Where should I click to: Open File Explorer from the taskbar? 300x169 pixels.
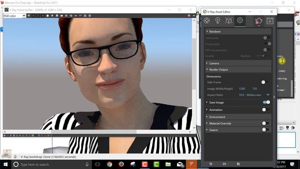(168, 164)
